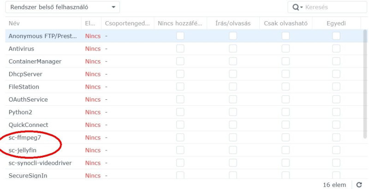The image size is (369, 189).
Task: Enable Írás/olvasás for sc-synocli-videodriver
Action: click(x=233, y=163)
